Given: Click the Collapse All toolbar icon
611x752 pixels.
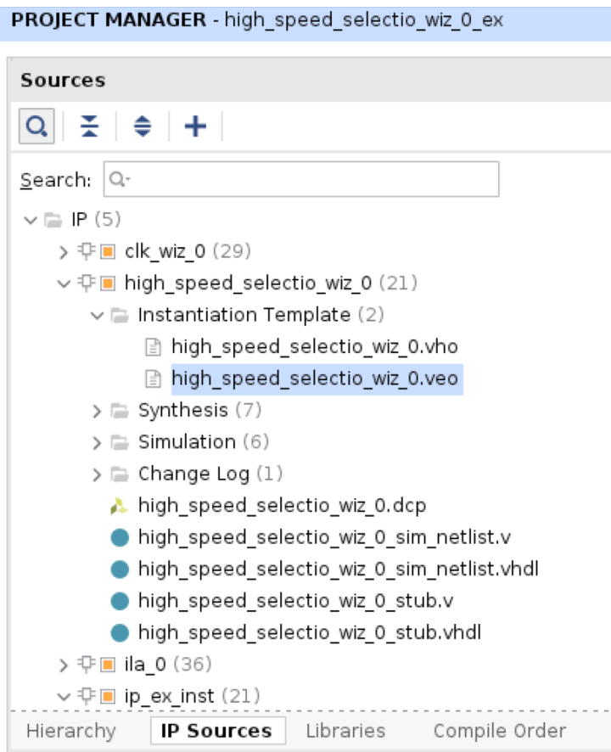Looking at the screenshot, I should (x=89, y=127).
